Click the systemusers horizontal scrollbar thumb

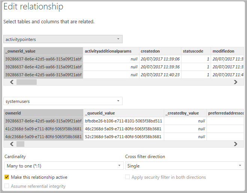[x=20, y=144]
